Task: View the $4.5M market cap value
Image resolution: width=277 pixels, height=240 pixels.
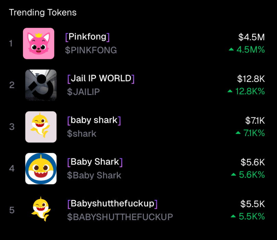Action: tap(252, 37)
